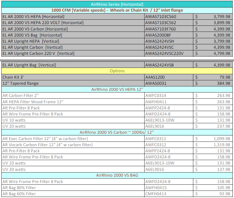This screenshot has height=198, width=234.
Task: Select 'EL AR 2000 VS HEPA 220 VOLT [Horizontal]'
Action: [73, 23]
